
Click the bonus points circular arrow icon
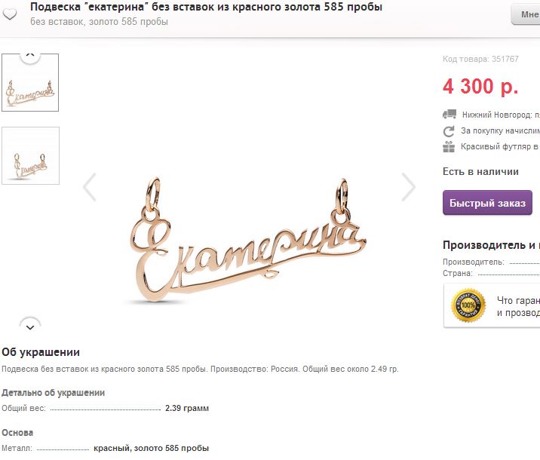tap(449, 130)
